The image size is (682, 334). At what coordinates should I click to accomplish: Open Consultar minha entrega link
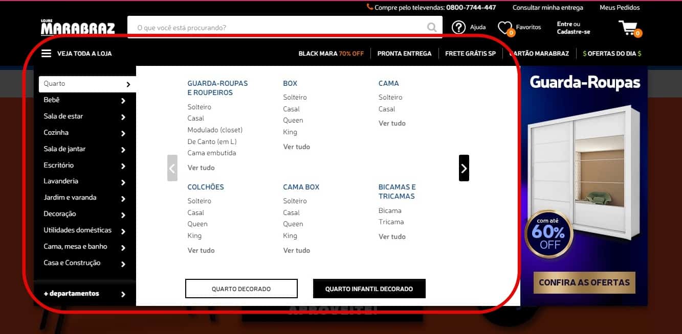point(548,8)
